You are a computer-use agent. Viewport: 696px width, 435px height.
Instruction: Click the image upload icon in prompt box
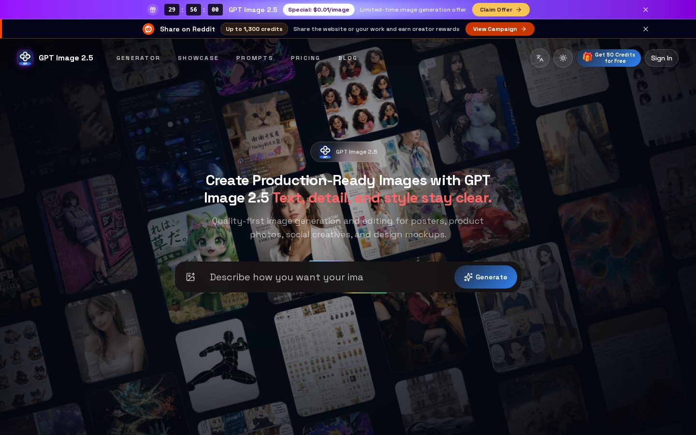pyautogui.click(x=190, y=277)
